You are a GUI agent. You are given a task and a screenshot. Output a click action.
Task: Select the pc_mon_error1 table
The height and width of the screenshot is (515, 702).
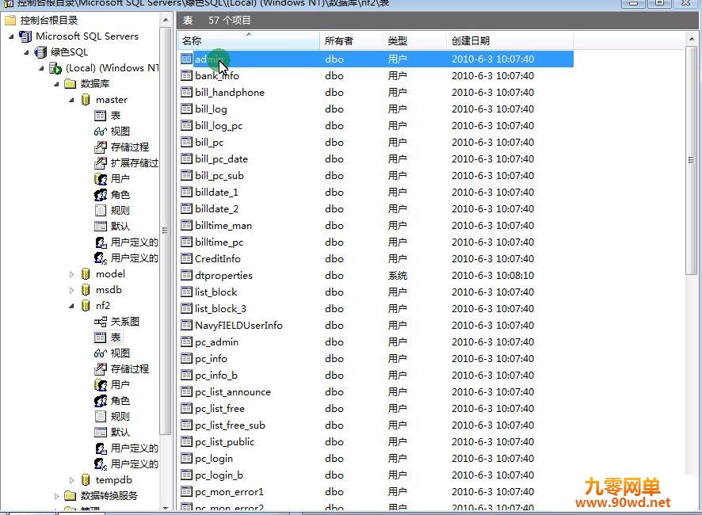[x=229, y=492]
